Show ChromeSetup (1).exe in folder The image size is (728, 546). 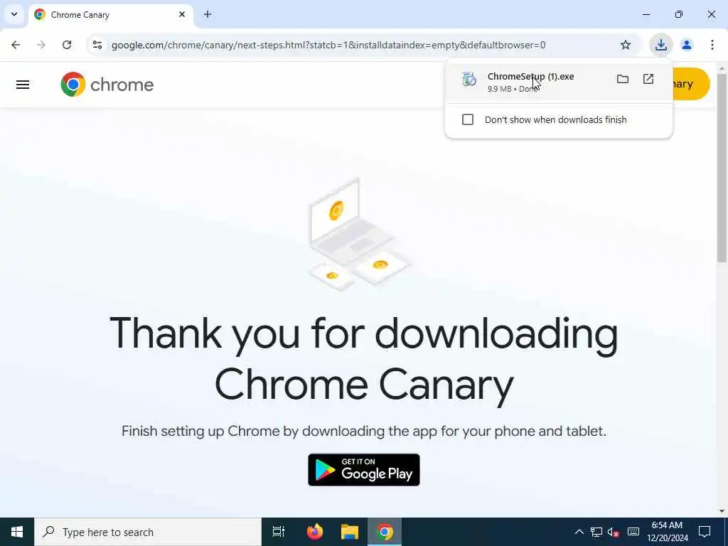(x=623, y=80)
